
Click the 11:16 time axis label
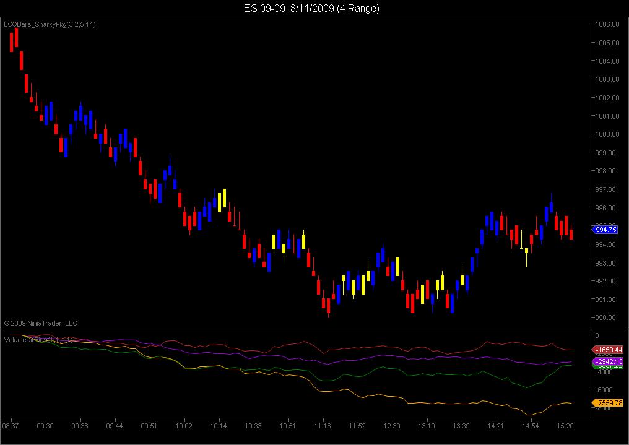[323, 426]
